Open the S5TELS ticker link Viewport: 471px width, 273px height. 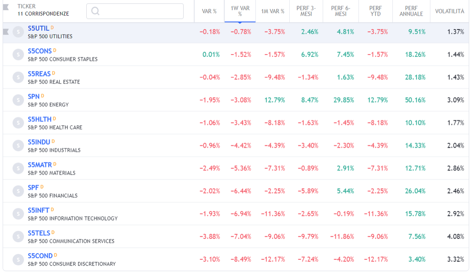click(39, 233)
